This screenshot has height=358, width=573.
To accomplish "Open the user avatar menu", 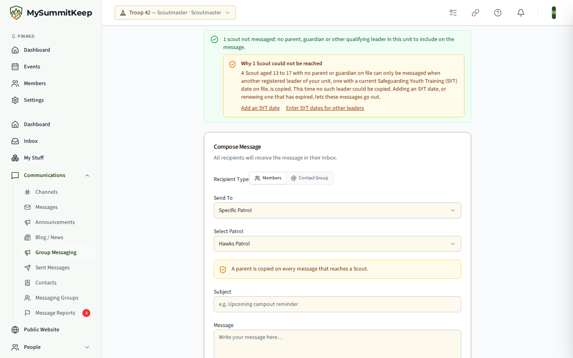I will pyautogui.click(x=554, y=13).
